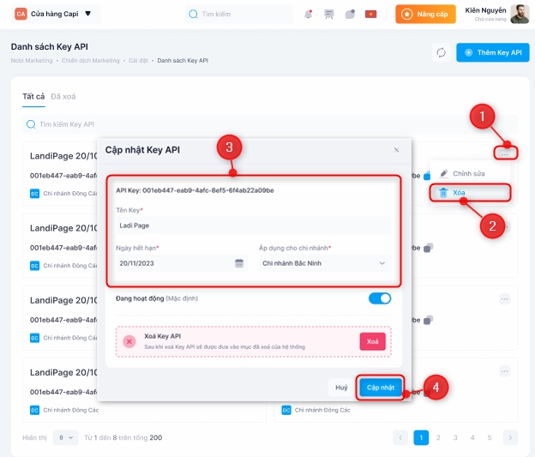The height and width of the screenshot is (457, 535).
Task: Click the Cập nhật button
Action: (x=381, y=388)
